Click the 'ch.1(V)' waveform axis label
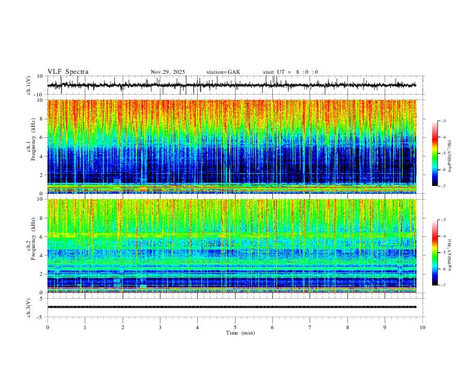Viewport: 476px width, 367px height. click(x=29, y=85)
